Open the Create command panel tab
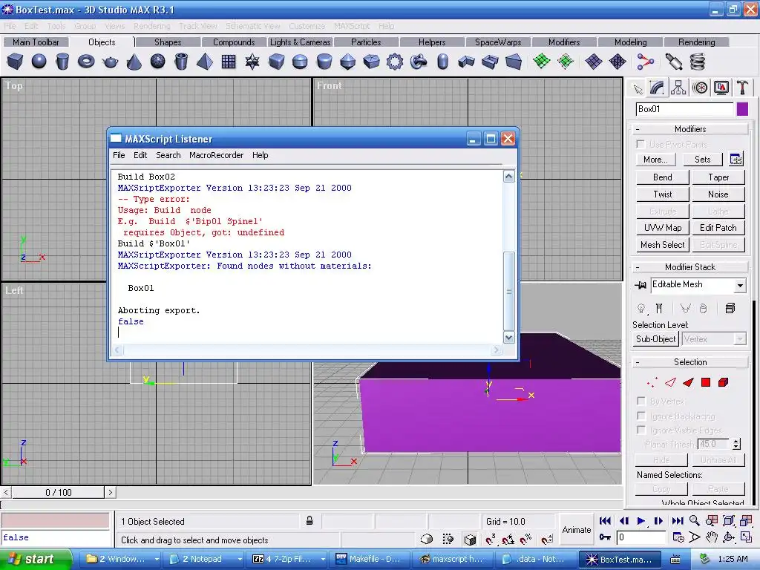The image size is (760, 570). coord(638,89)
